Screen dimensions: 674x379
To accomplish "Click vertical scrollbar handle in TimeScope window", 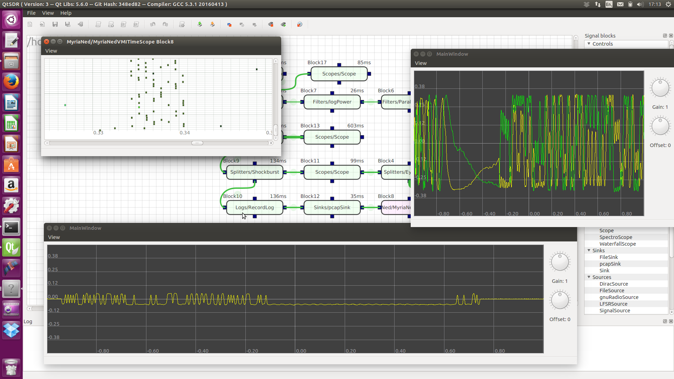I will point(276,130).
